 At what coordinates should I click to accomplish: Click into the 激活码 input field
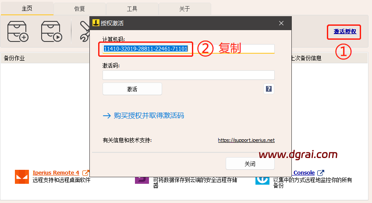pyautogui.click(x=188, y=75)
